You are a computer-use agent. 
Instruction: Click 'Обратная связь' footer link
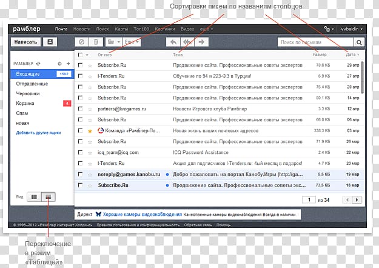pyautogui.click(x=198, y=225)
